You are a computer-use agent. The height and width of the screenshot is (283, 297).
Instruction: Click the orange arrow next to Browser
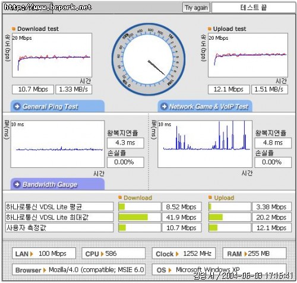click(45, 270)
